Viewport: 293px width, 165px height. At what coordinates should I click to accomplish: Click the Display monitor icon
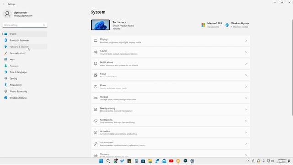[x=96, y=41]
